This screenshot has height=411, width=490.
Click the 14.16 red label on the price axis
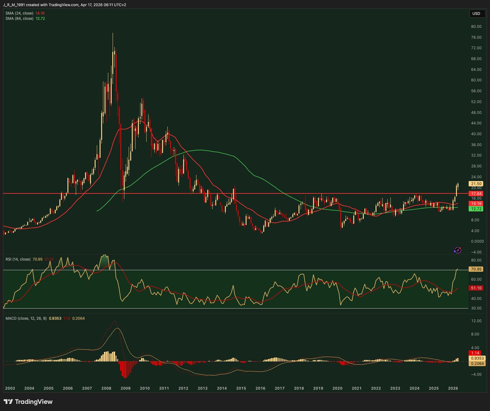477,203
